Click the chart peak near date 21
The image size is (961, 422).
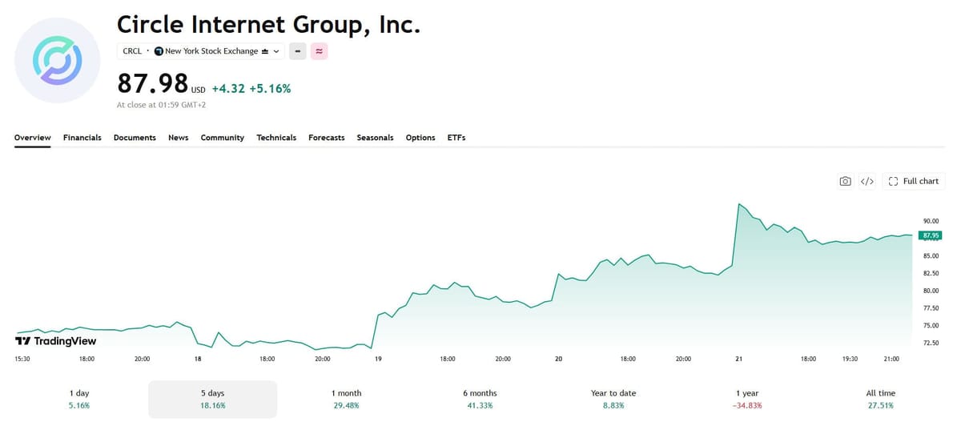[x=739, y=204]
